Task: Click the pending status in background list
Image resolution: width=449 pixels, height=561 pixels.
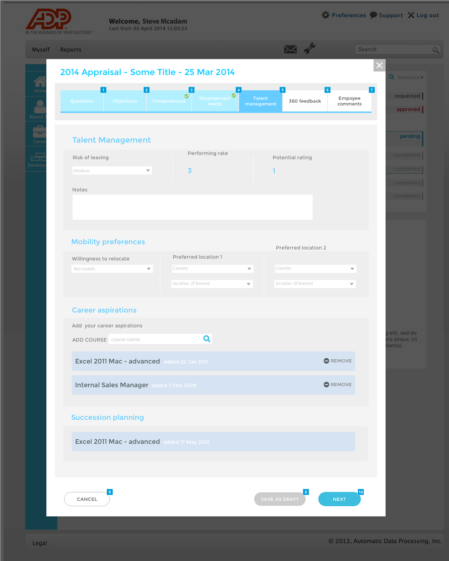Action: pyautogui.click(x=410, y=136)
